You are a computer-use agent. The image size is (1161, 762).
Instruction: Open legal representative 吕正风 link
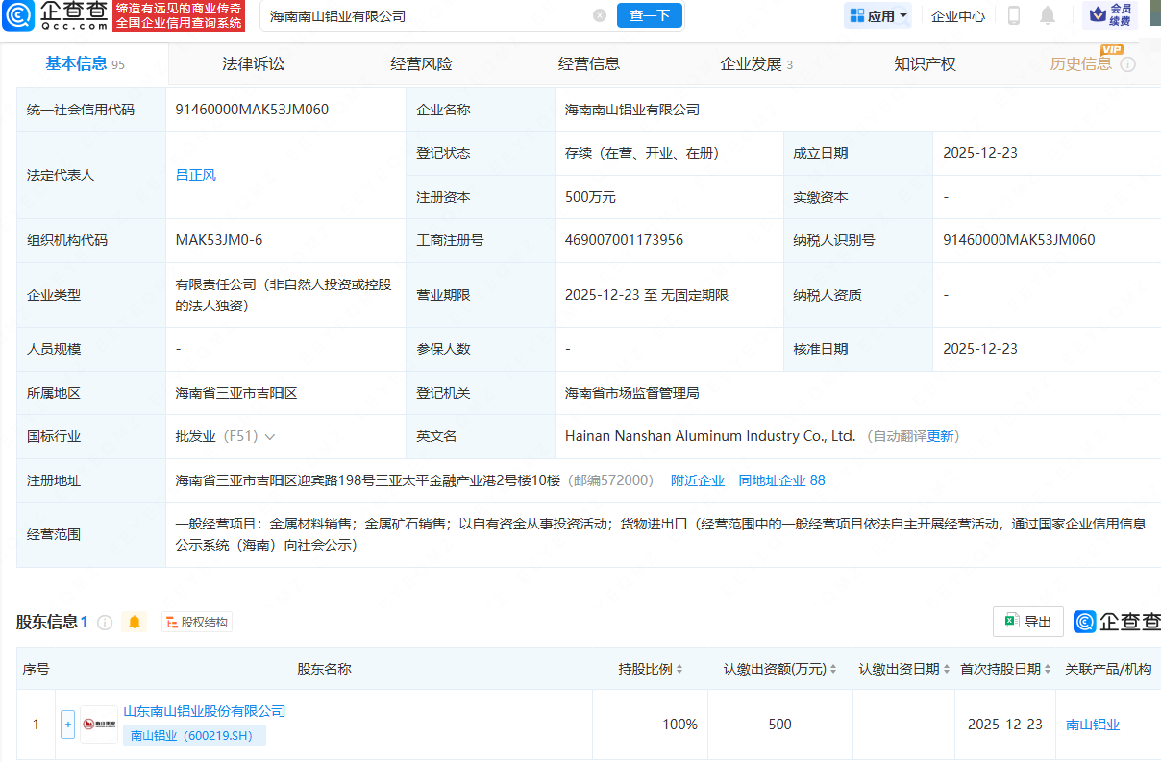point(196,175)
